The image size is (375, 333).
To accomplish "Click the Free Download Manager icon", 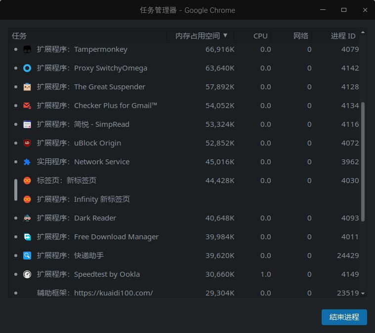I will tap(27, 237).
